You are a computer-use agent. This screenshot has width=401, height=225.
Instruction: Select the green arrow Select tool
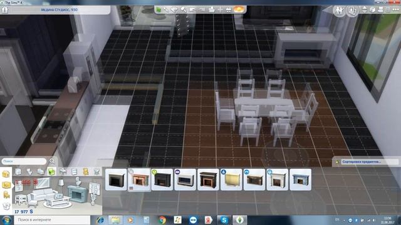pos(159,10)
